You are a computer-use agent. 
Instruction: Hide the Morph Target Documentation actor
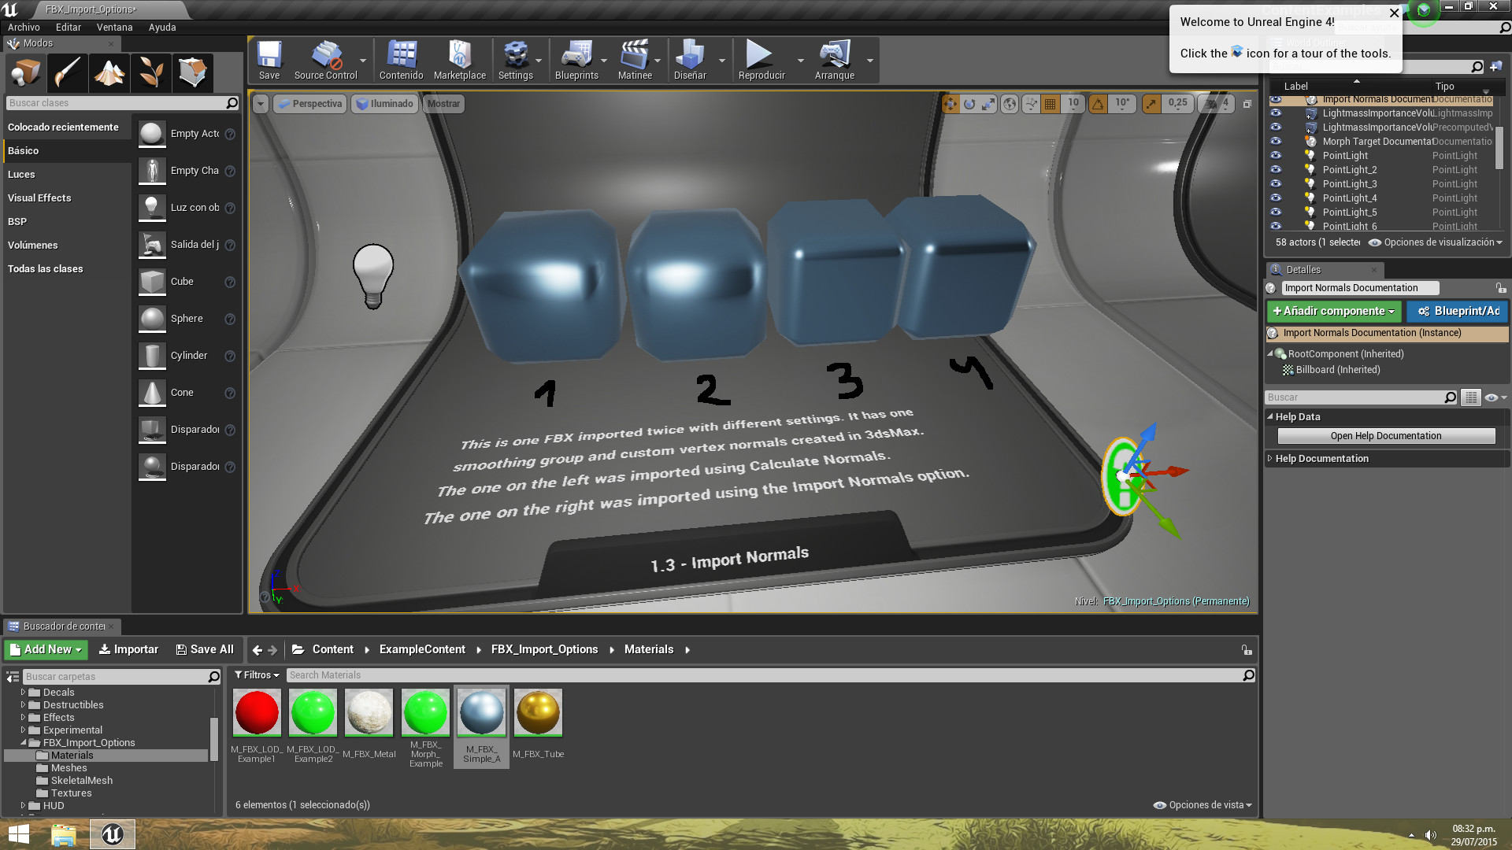click(1276, 142)
